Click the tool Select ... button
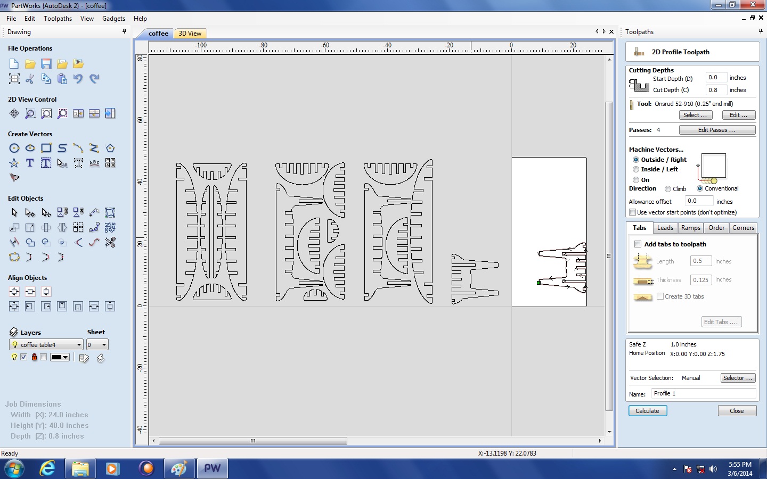Viewport: 767px width, 479px height. click(695, 115)
